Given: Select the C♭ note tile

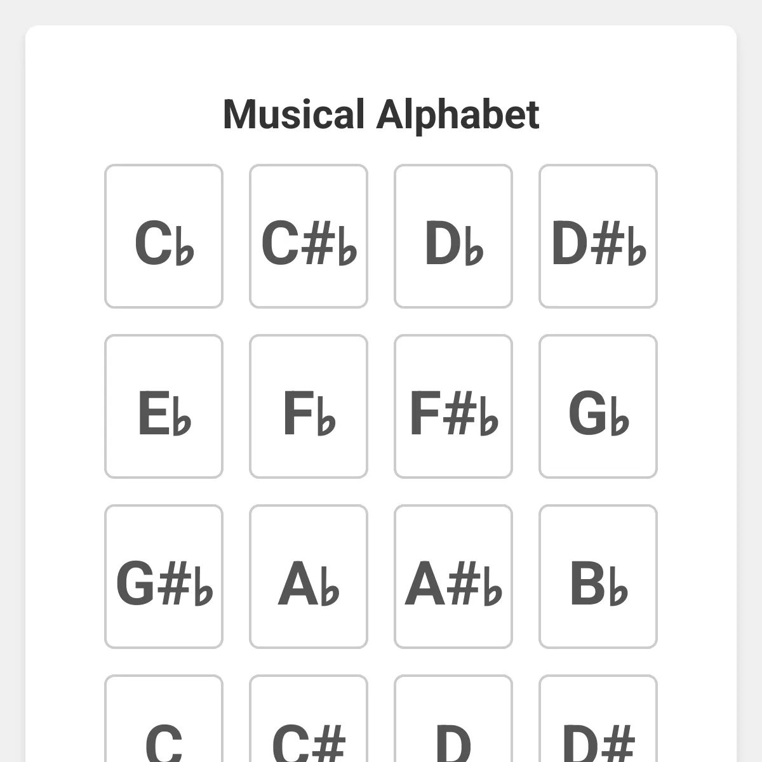Looking at the screenshot, I should (x=164, y=236).
